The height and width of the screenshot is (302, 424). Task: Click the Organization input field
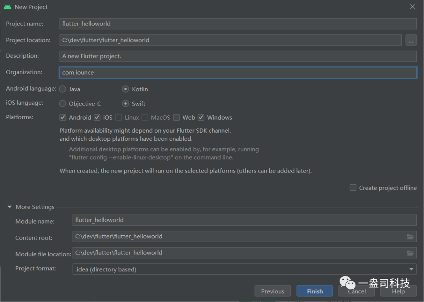click(x=238, y=73)
